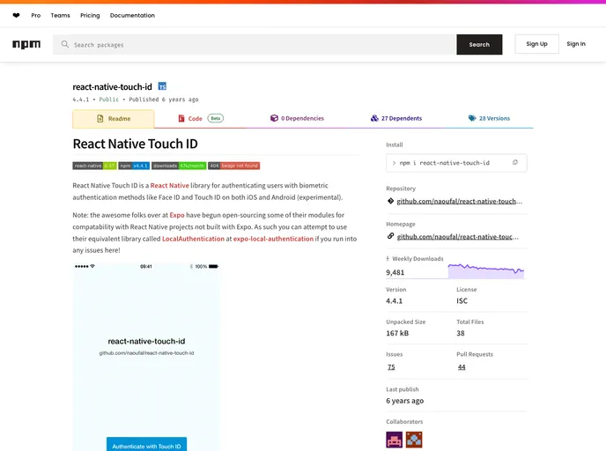This screenshot has width=606, height=451.
Task: Click the Public label under package name
Action: (109, 100)
